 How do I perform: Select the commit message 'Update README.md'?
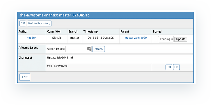[60, 58]
